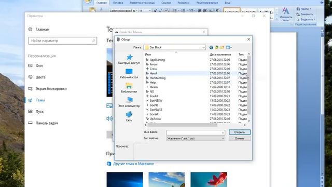The width and height of the screenshot is (332, 187).
Task: Select the beach landscape theme thumbnail
Action: (x=167, y=179)
